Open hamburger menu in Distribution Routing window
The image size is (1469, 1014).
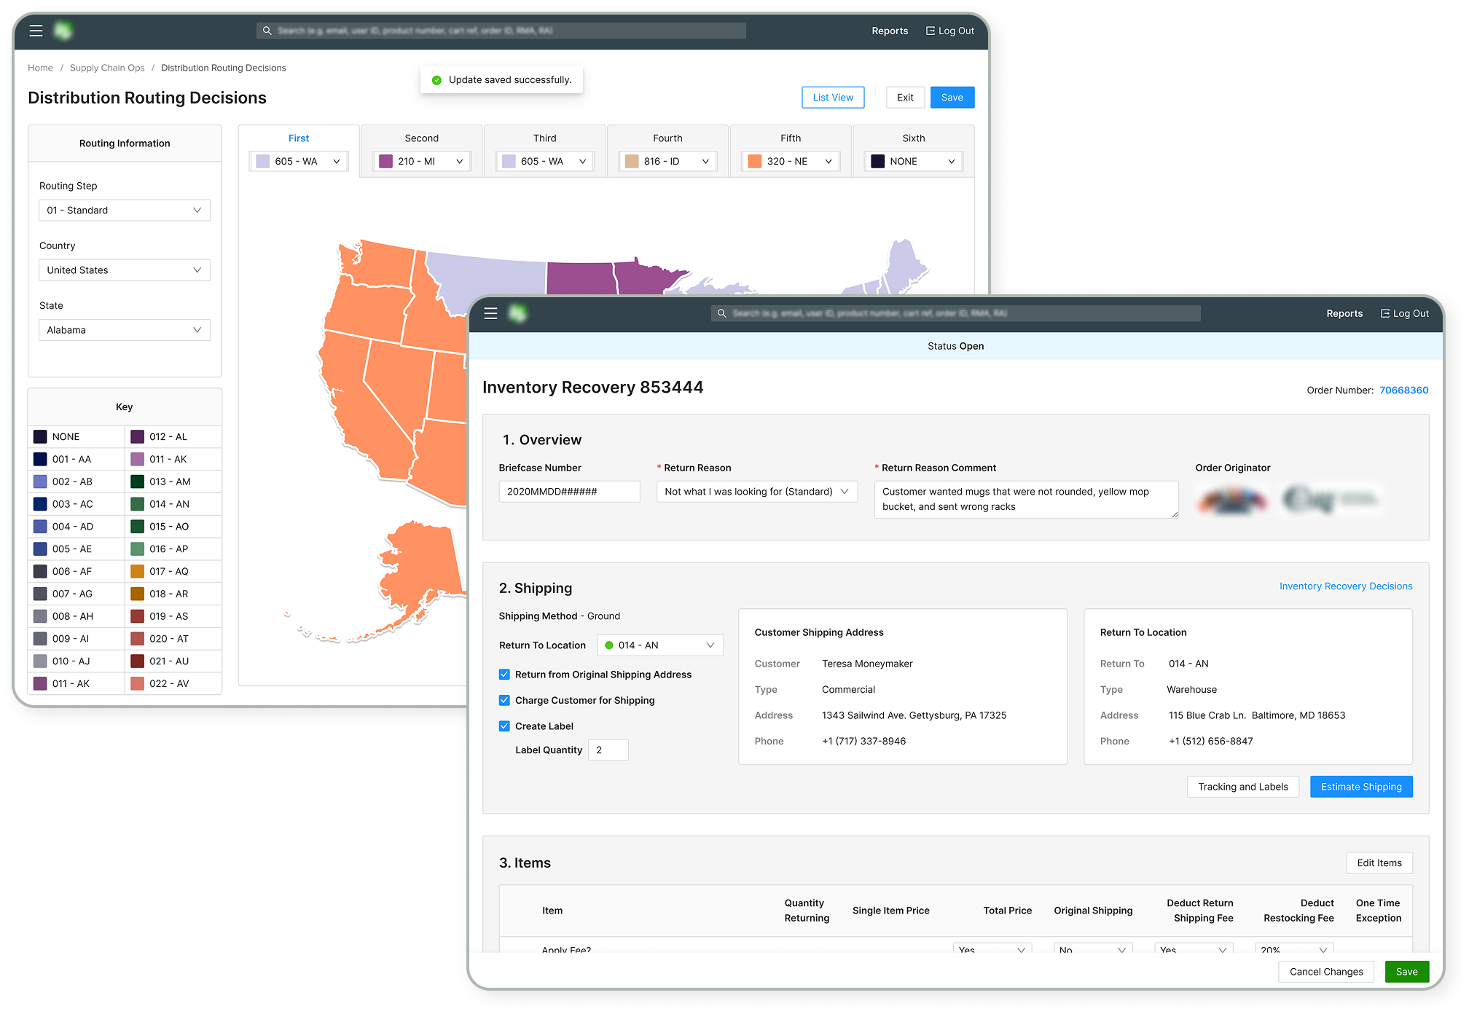(x=36, y=31)
